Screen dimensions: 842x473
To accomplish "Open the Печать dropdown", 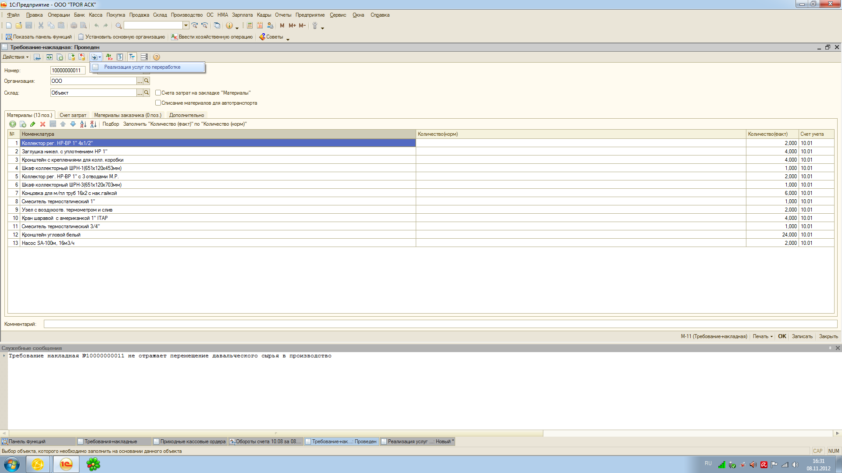I will tap(763, 336).
